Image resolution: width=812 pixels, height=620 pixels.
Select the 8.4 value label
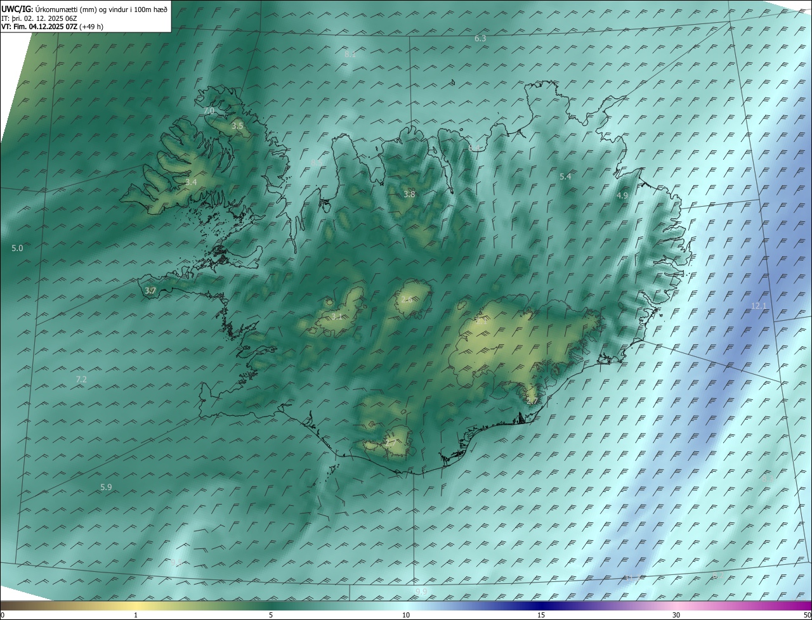pyautogui.click(x=474, y=148)
